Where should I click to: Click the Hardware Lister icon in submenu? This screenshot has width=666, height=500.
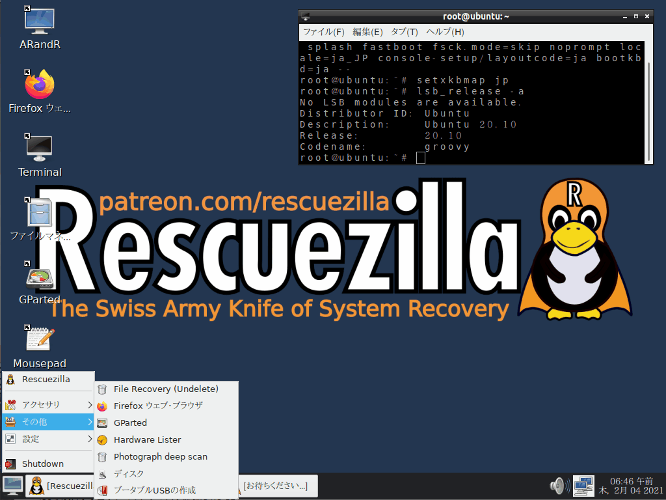click(x=102, y=440)
